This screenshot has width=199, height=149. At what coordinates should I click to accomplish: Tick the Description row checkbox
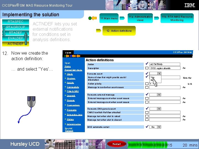pos(147,68)
